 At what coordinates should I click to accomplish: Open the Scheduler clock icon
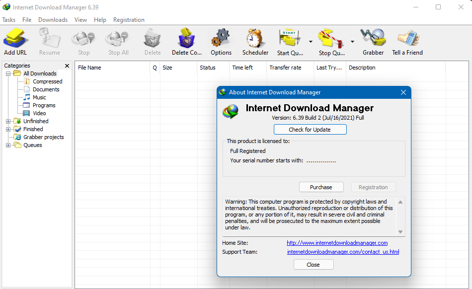coord(255,38)
